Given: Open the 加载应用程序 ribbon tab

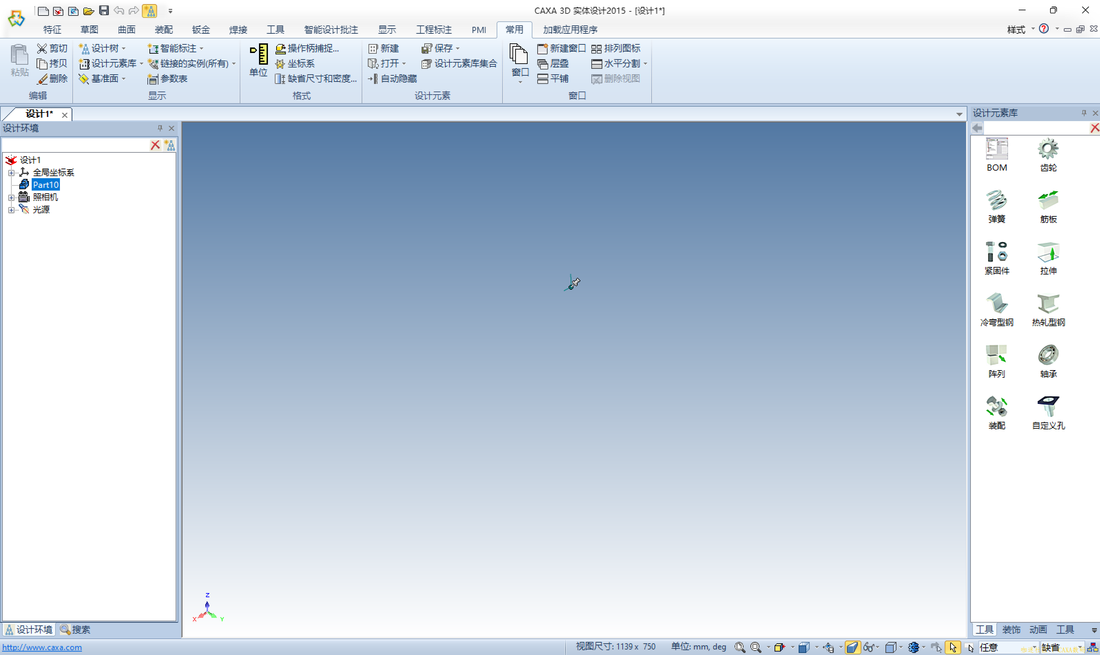Looking at the screenshot, I should [570, 30].
